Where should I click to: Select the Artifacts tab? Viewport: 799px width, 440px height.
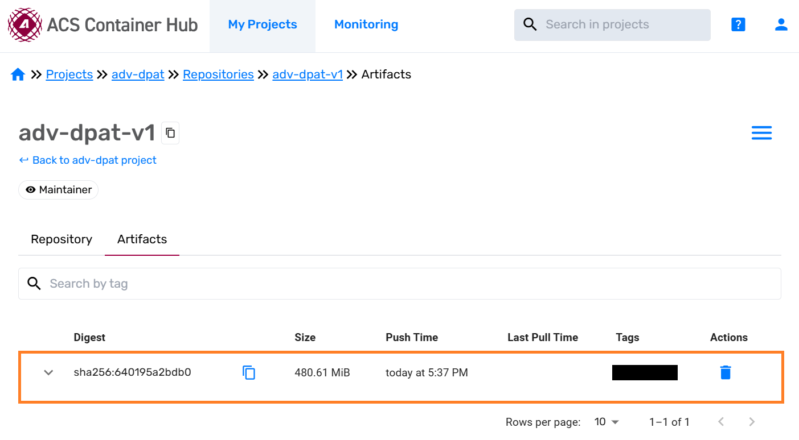point(142,239)
